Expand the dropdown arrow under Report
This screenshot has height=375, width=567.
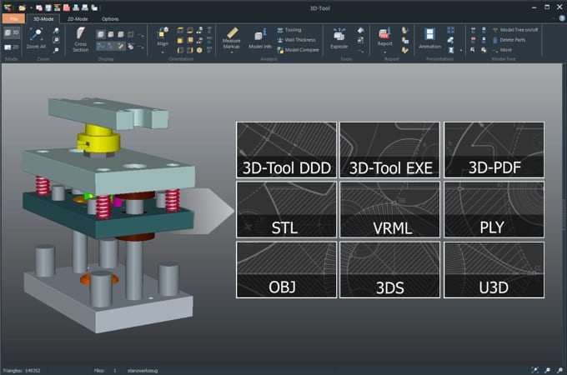384,52
